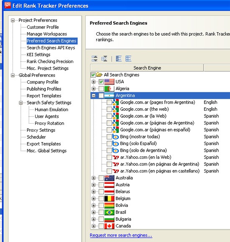Click Google icon beside Google.com.ar (la Web)
230x242 pixels.
(115, 116)
